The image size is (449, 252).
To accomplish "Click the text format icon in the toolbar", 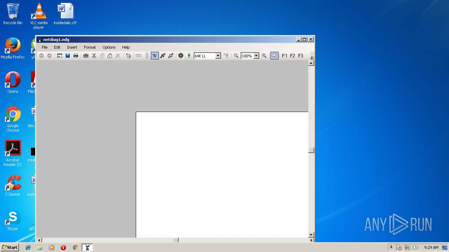I will point(128,56).
